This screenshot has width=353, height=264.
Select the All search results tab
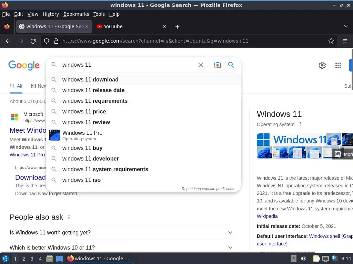click(x=16, y=86)
